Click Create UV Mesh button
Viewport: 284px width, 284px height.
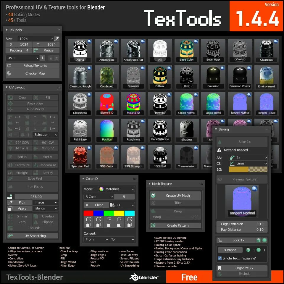point(175,196)
